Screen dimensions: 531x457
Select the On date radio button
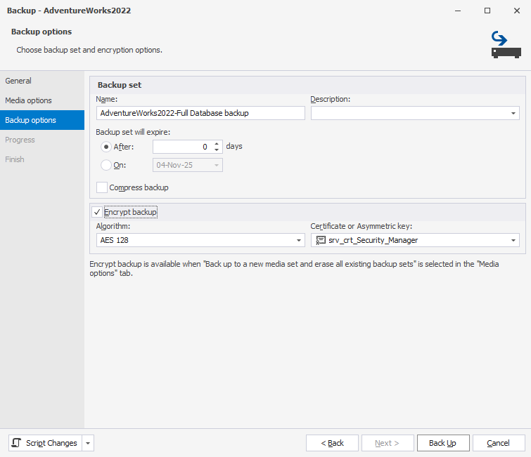coord(106,165)
